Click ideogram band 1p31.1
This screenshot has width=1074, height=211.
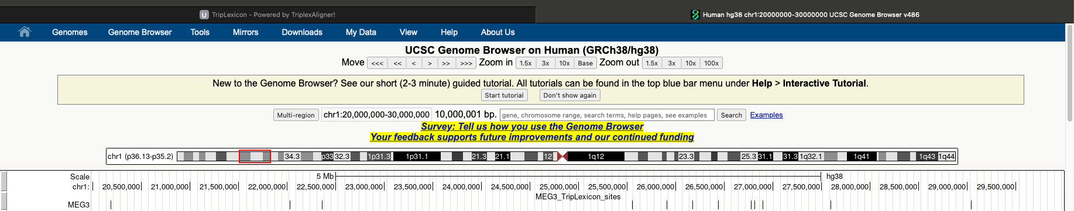(417, 157)
